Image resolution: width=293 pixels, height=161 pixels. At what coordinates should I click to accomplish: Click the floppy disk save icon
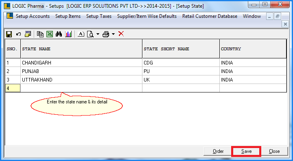tap(9, 34)
